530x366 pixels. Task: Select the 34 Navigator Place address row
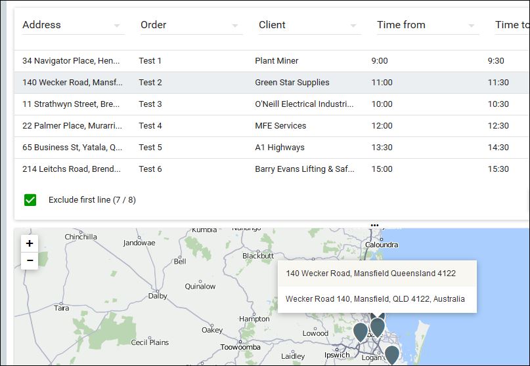pyautogui.click(x=71, y=61)
